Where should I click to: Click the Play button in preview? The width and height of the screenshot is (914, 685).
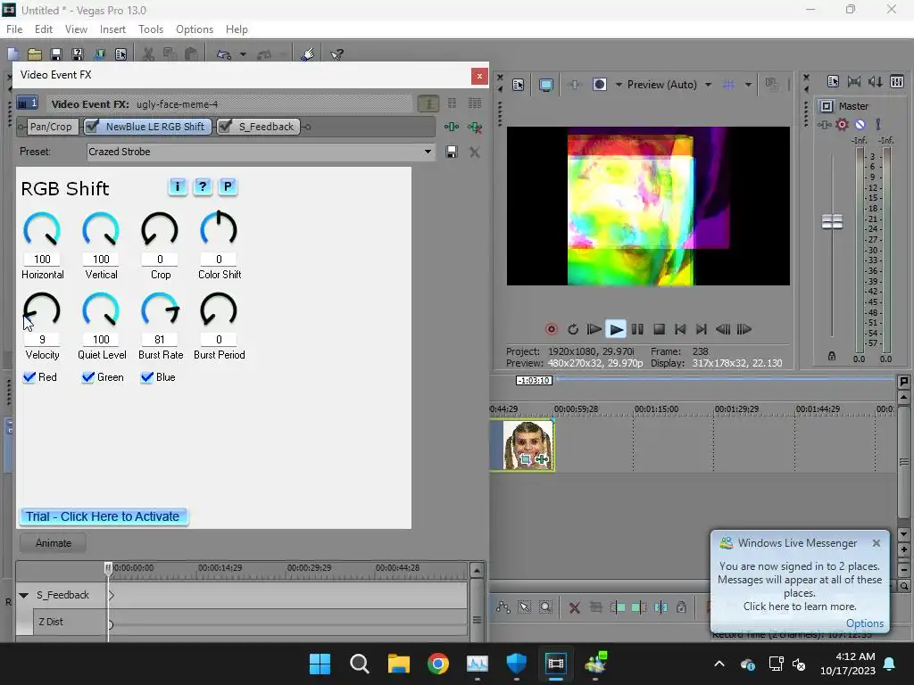point(616,329)
